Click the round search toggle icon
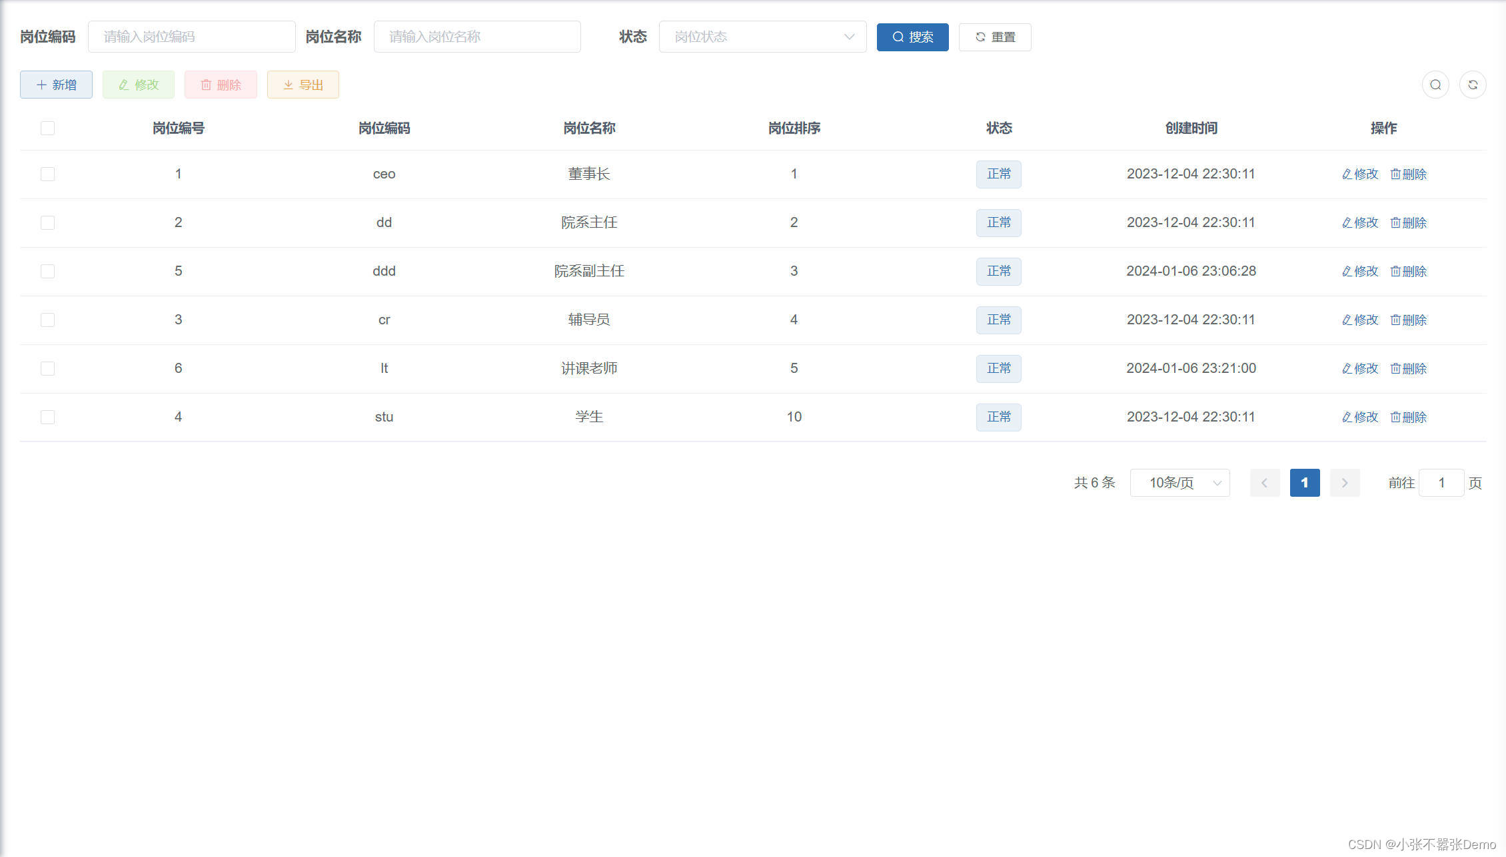 pos(1435,85)
